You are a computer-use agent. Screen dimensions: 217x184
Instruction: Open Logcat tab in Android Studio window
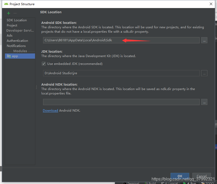(169, 183)
